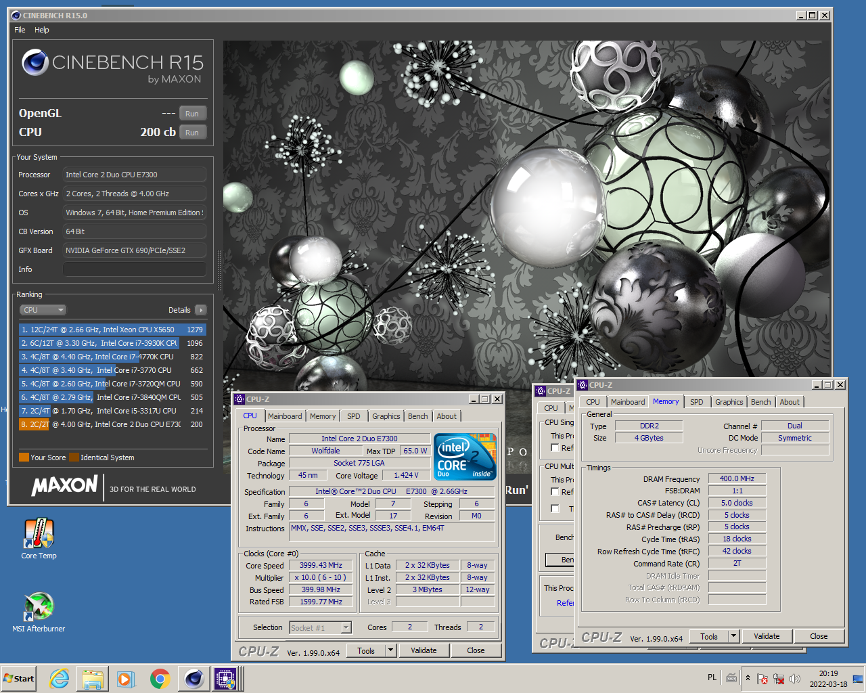Open the Help menu in Cinebench
This screenshot has width=866, height=693.
click(42, 30)
